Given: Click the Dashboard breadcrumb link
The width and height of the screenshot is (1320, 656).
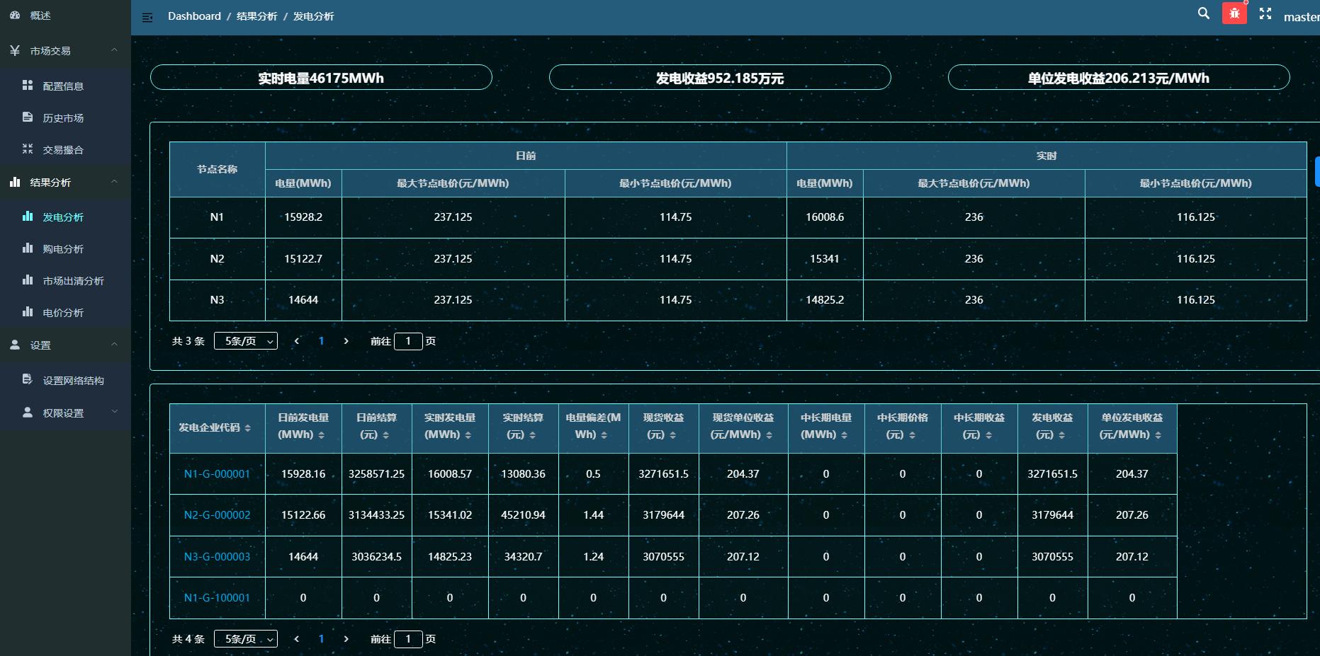Looking at the screenshot, I should point(194,16).
